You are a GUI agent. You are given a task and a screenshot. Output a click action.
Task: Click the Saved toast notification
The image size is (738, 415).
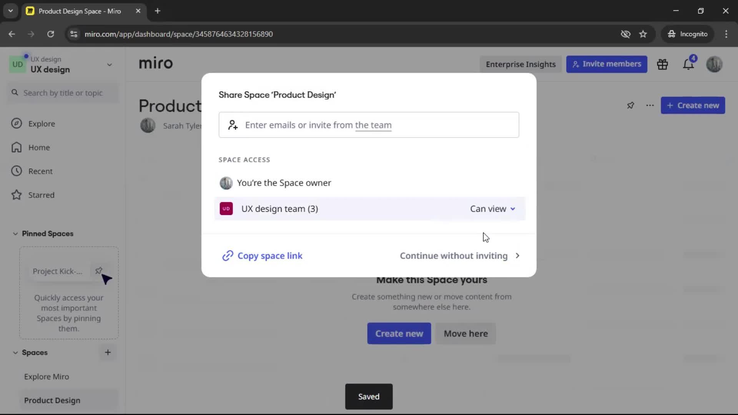(x=369, y=397)
